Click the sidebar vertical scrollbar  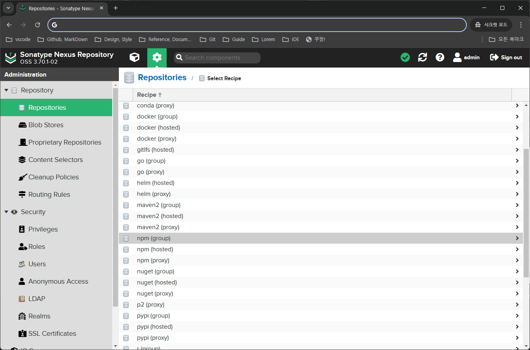pyautogui.click(x=115, y=198)
